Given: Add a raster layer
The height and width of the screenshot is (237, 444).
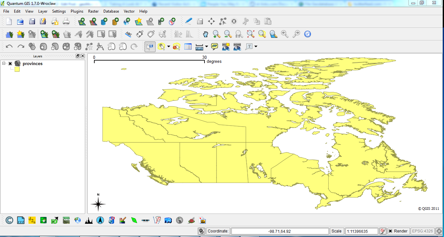Looking at the screenshot, I should click(x=93, y=22).
